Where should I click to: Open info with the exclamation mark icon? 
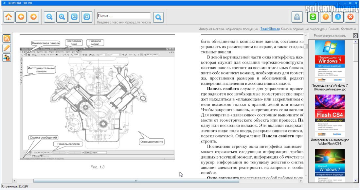[338, 17]
